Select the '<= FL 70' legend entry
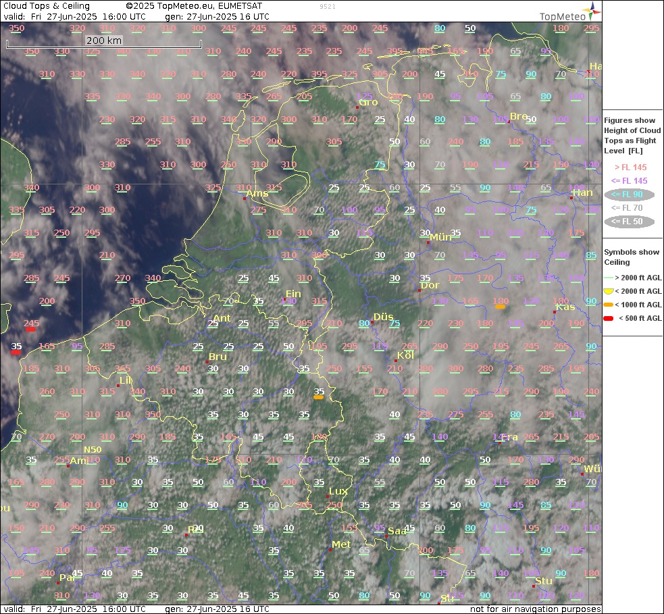Image resolution: width=664 pixels, height=614 pixels. click(627, 208)
